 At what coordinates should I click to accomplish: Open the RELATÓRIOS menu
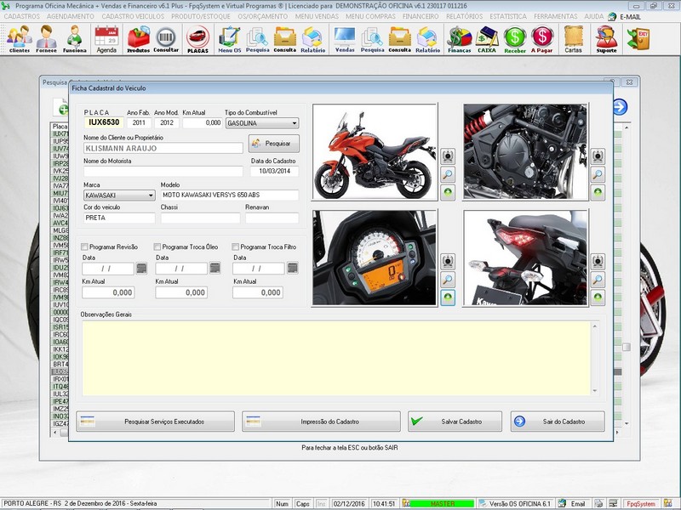466,16
